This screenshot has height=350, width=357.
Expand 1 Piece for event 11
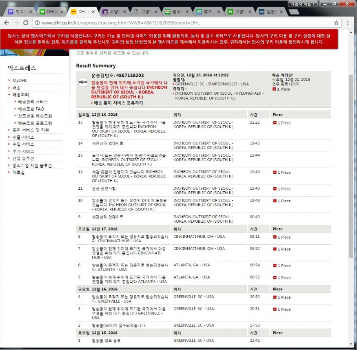[x=275, y=189]
